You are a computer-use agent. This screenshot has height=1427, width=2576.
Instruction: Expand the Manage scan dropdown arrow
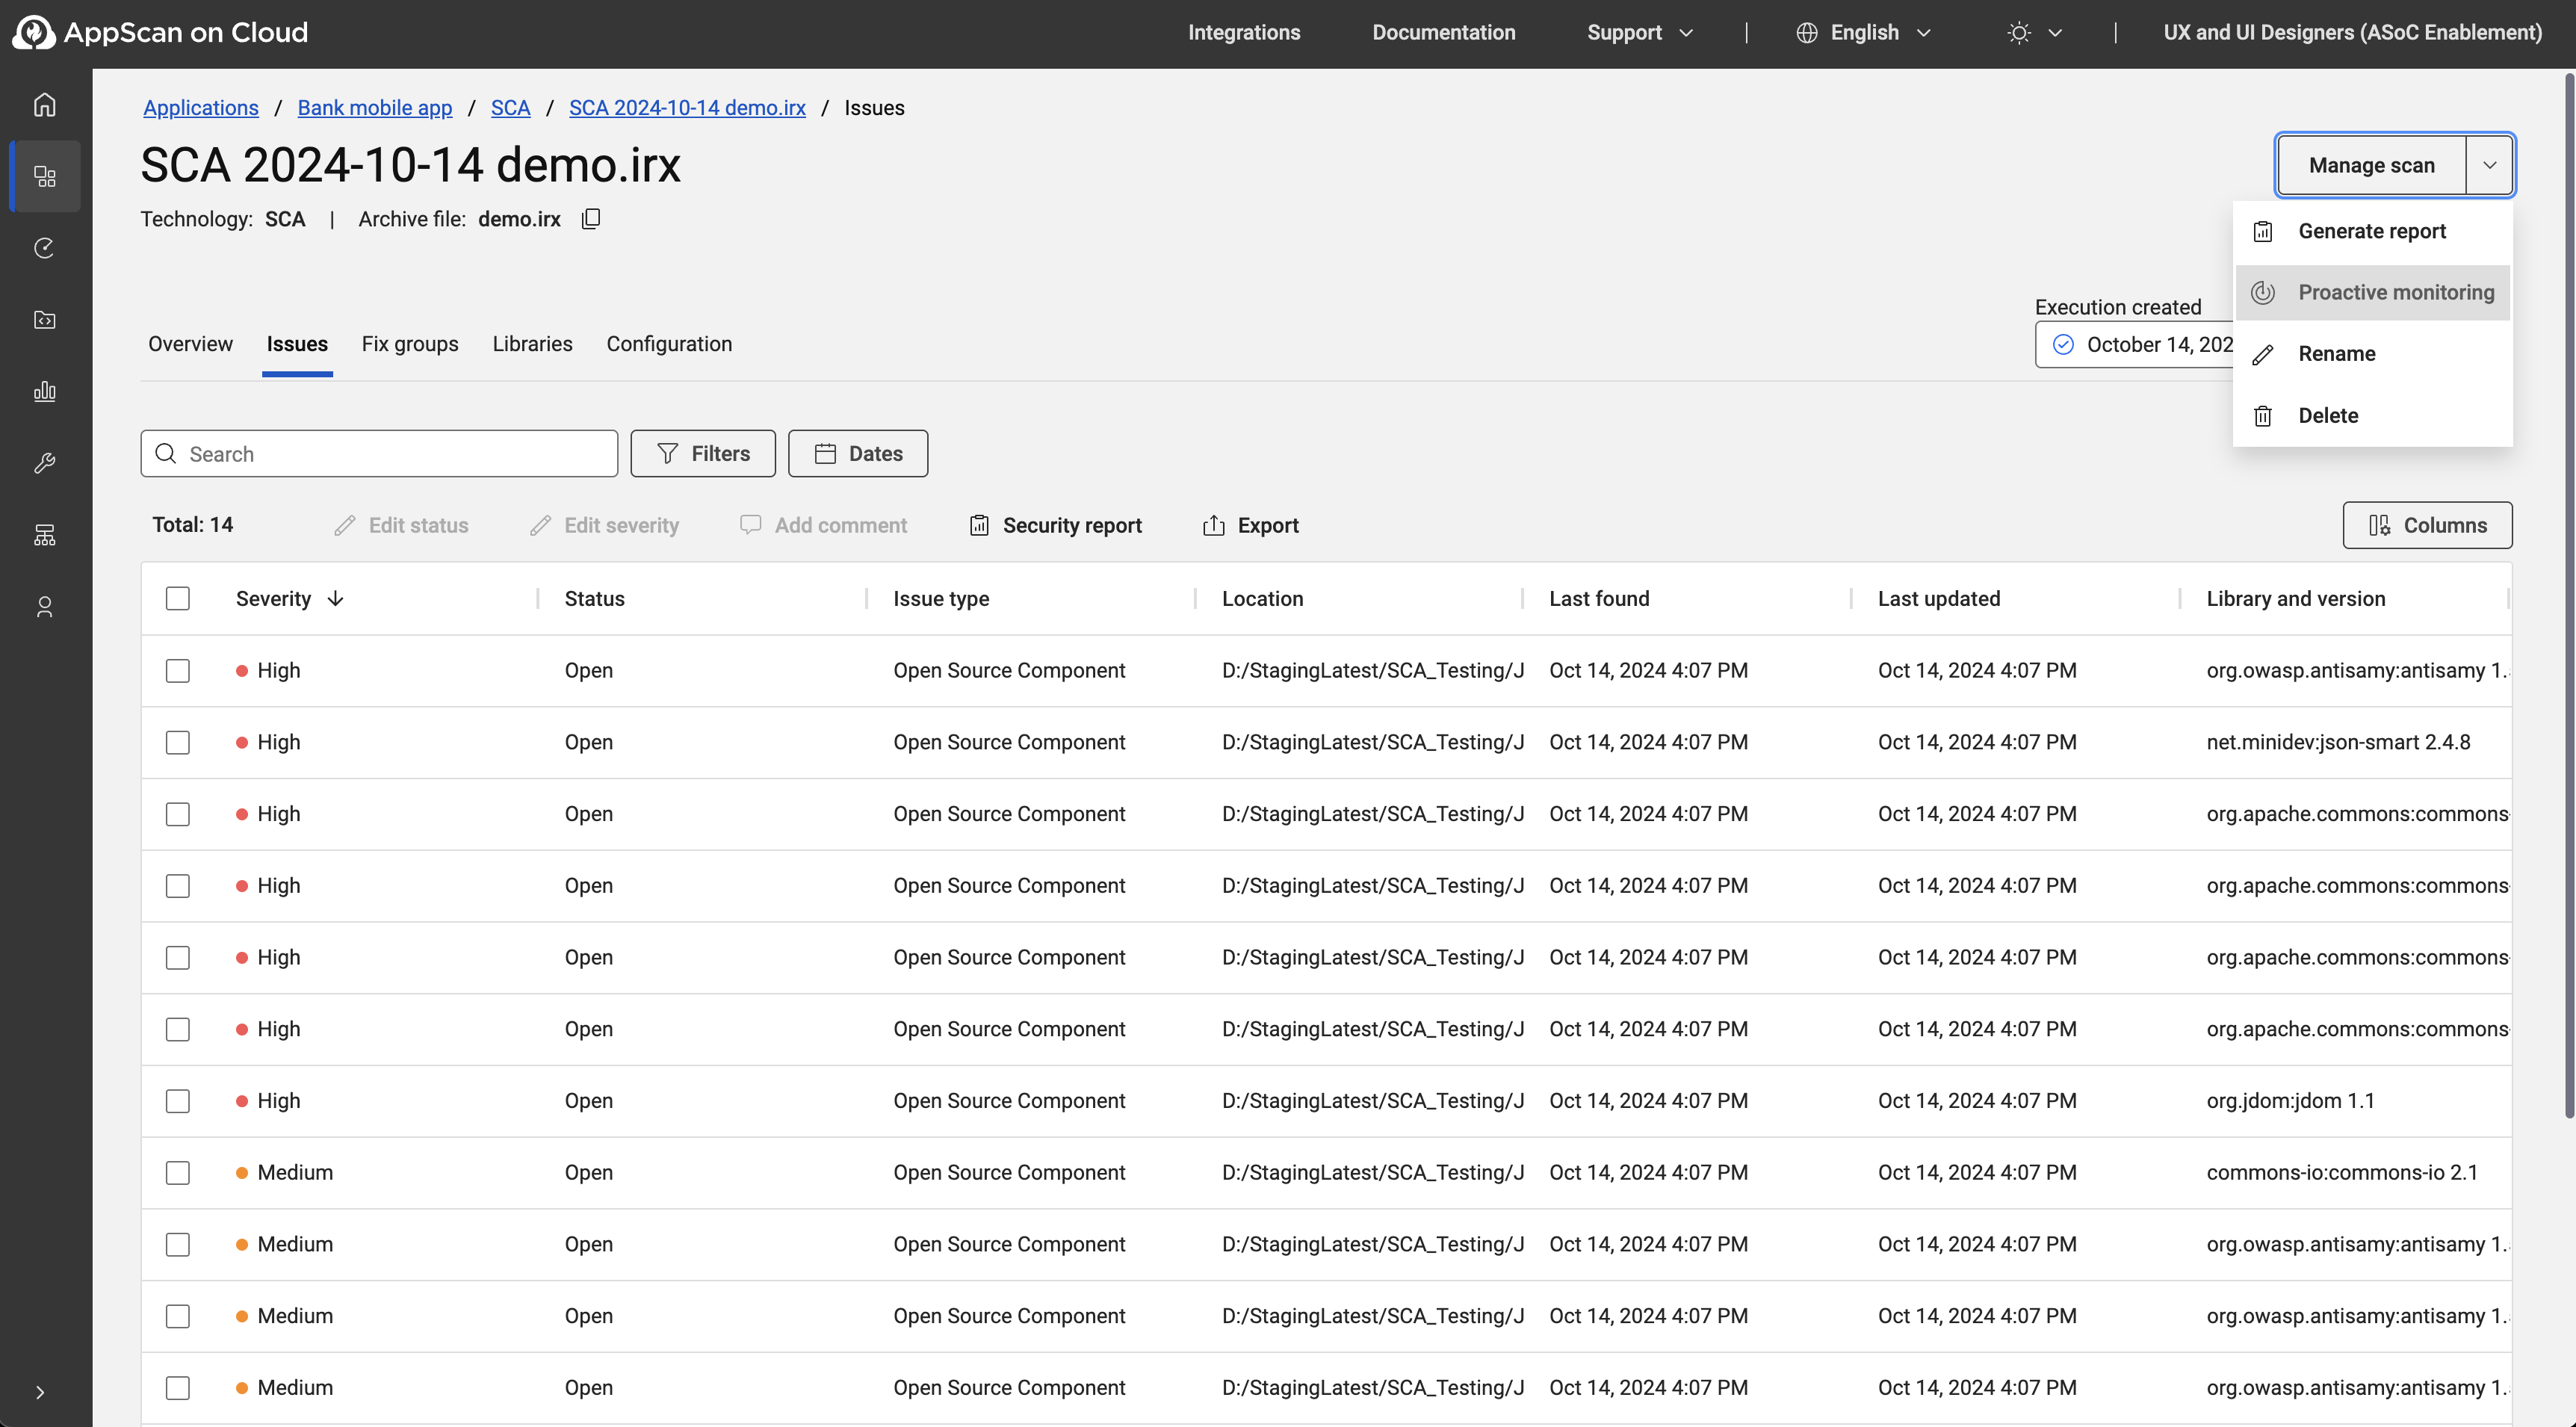pos(2489,165)
